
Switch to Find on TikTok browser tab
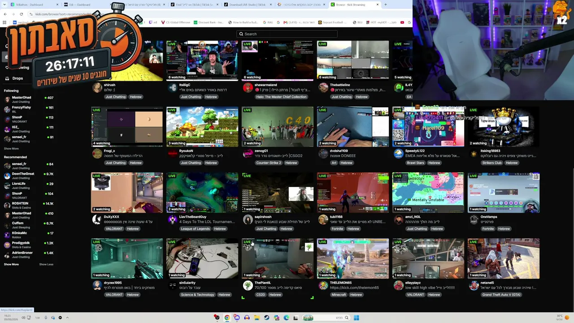pos(195,4)
